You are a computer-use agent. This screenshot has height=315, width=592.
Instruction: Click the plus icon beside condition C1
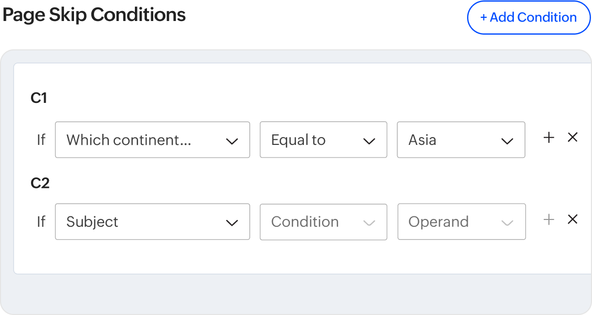(x=548, y=138)
